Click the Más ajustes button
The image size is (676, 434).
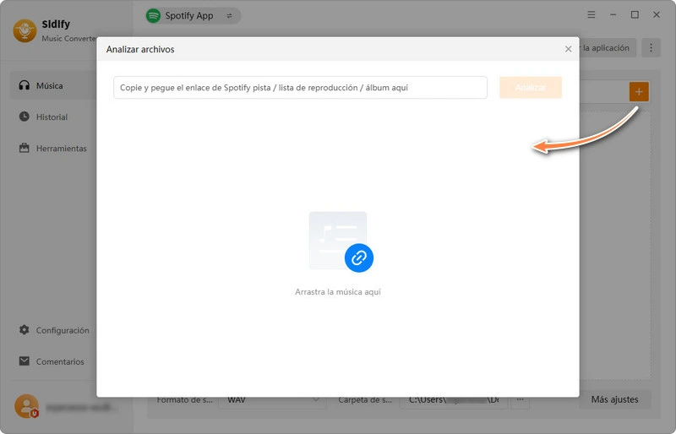pyautogui.click(x=614, y=399)
